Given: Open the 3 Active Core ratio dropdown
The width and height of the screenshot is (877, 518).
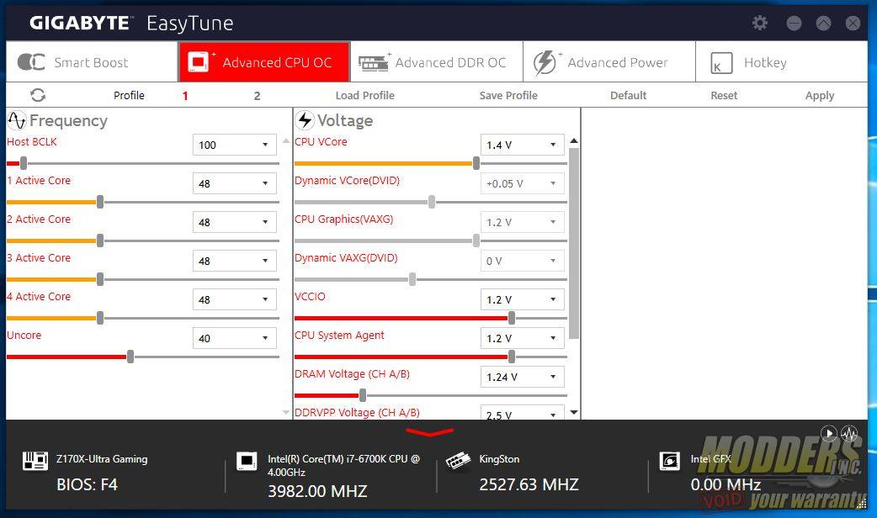Looking at the screenshot, I should click(x=234, y=261).
